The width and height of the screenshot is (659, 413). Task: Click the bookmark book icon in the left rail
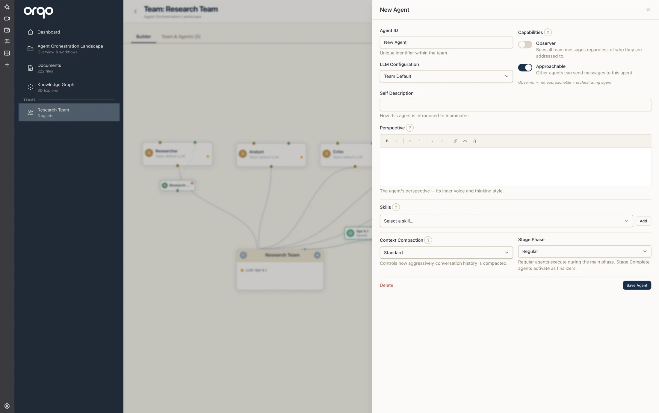point(7,42)
